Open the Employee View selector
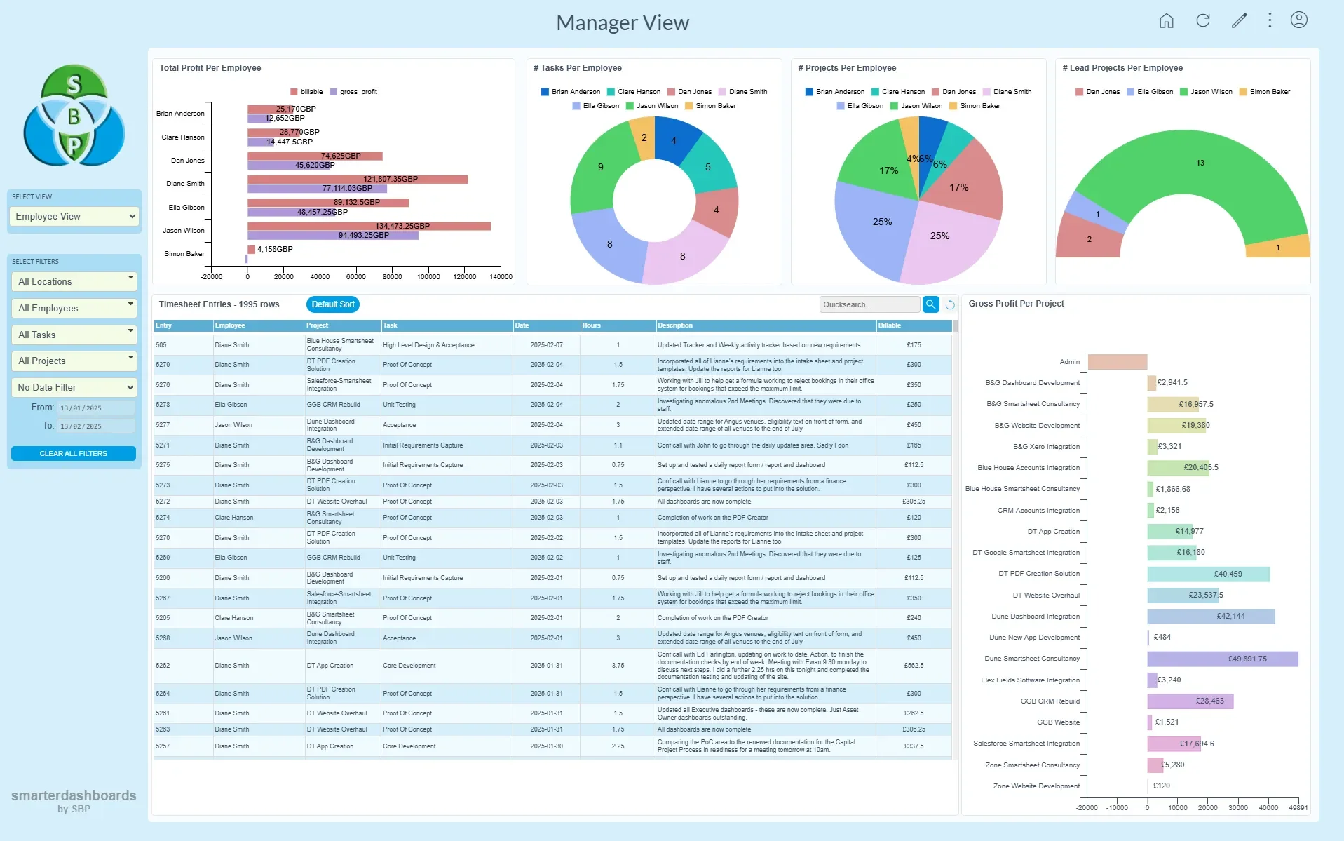This screenshot has height=841, width=1344. click(74, 216)
